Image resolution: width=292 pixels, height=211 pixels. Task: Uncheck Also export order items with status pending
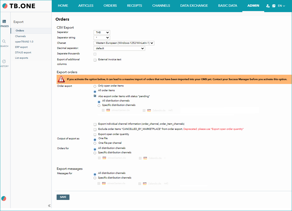pyautogui.click(x=95, y=96)
